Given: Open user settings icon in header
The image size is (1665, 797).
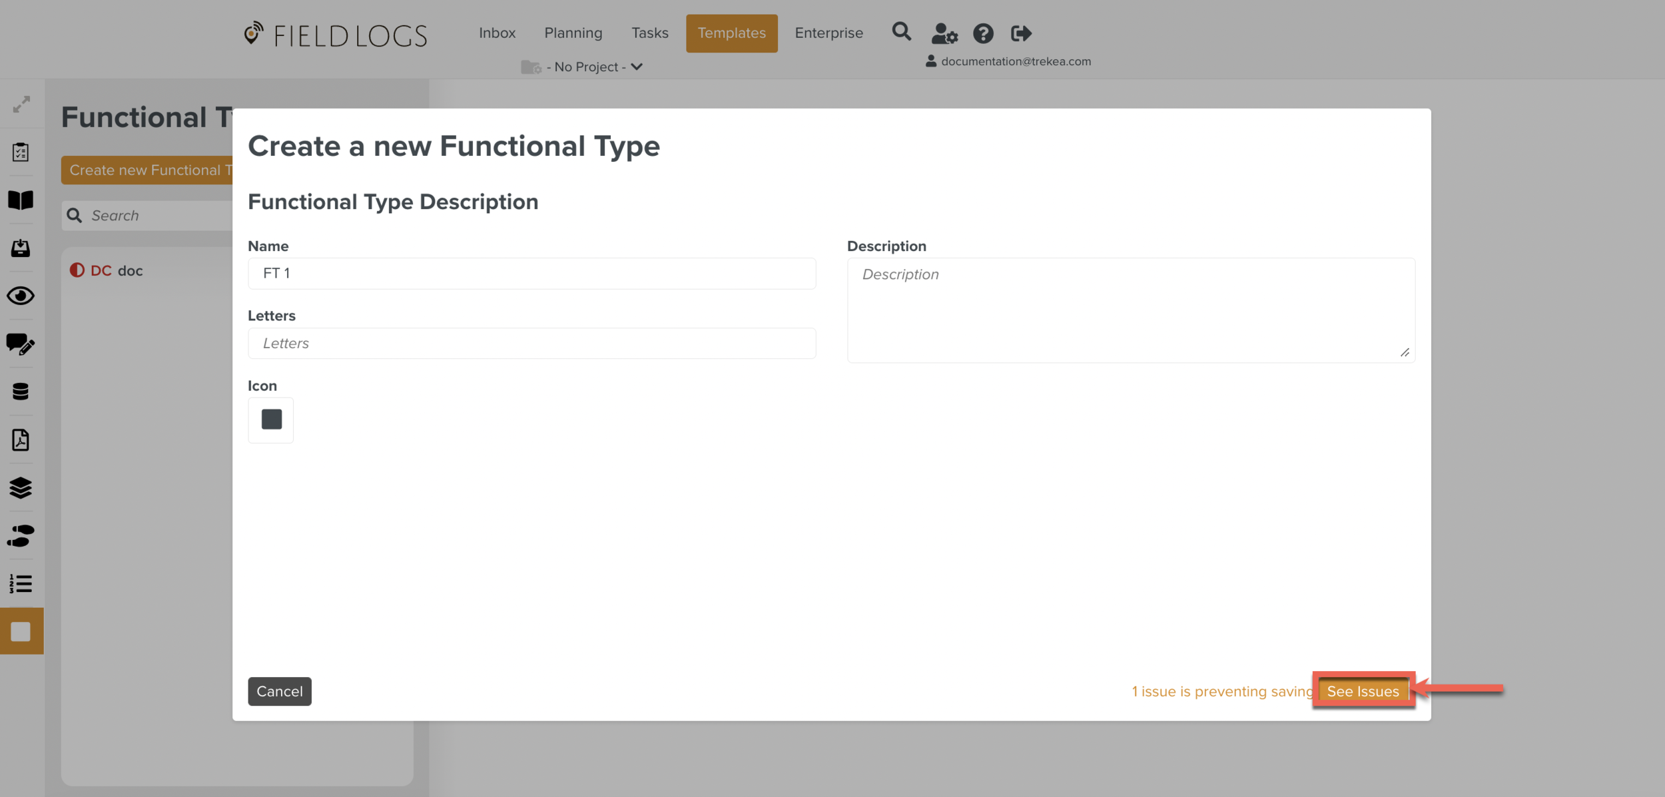Looking at the screenshot, I should (944, 33).
